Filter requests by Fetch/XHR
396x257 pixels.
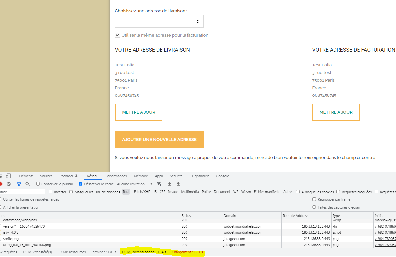142,192
